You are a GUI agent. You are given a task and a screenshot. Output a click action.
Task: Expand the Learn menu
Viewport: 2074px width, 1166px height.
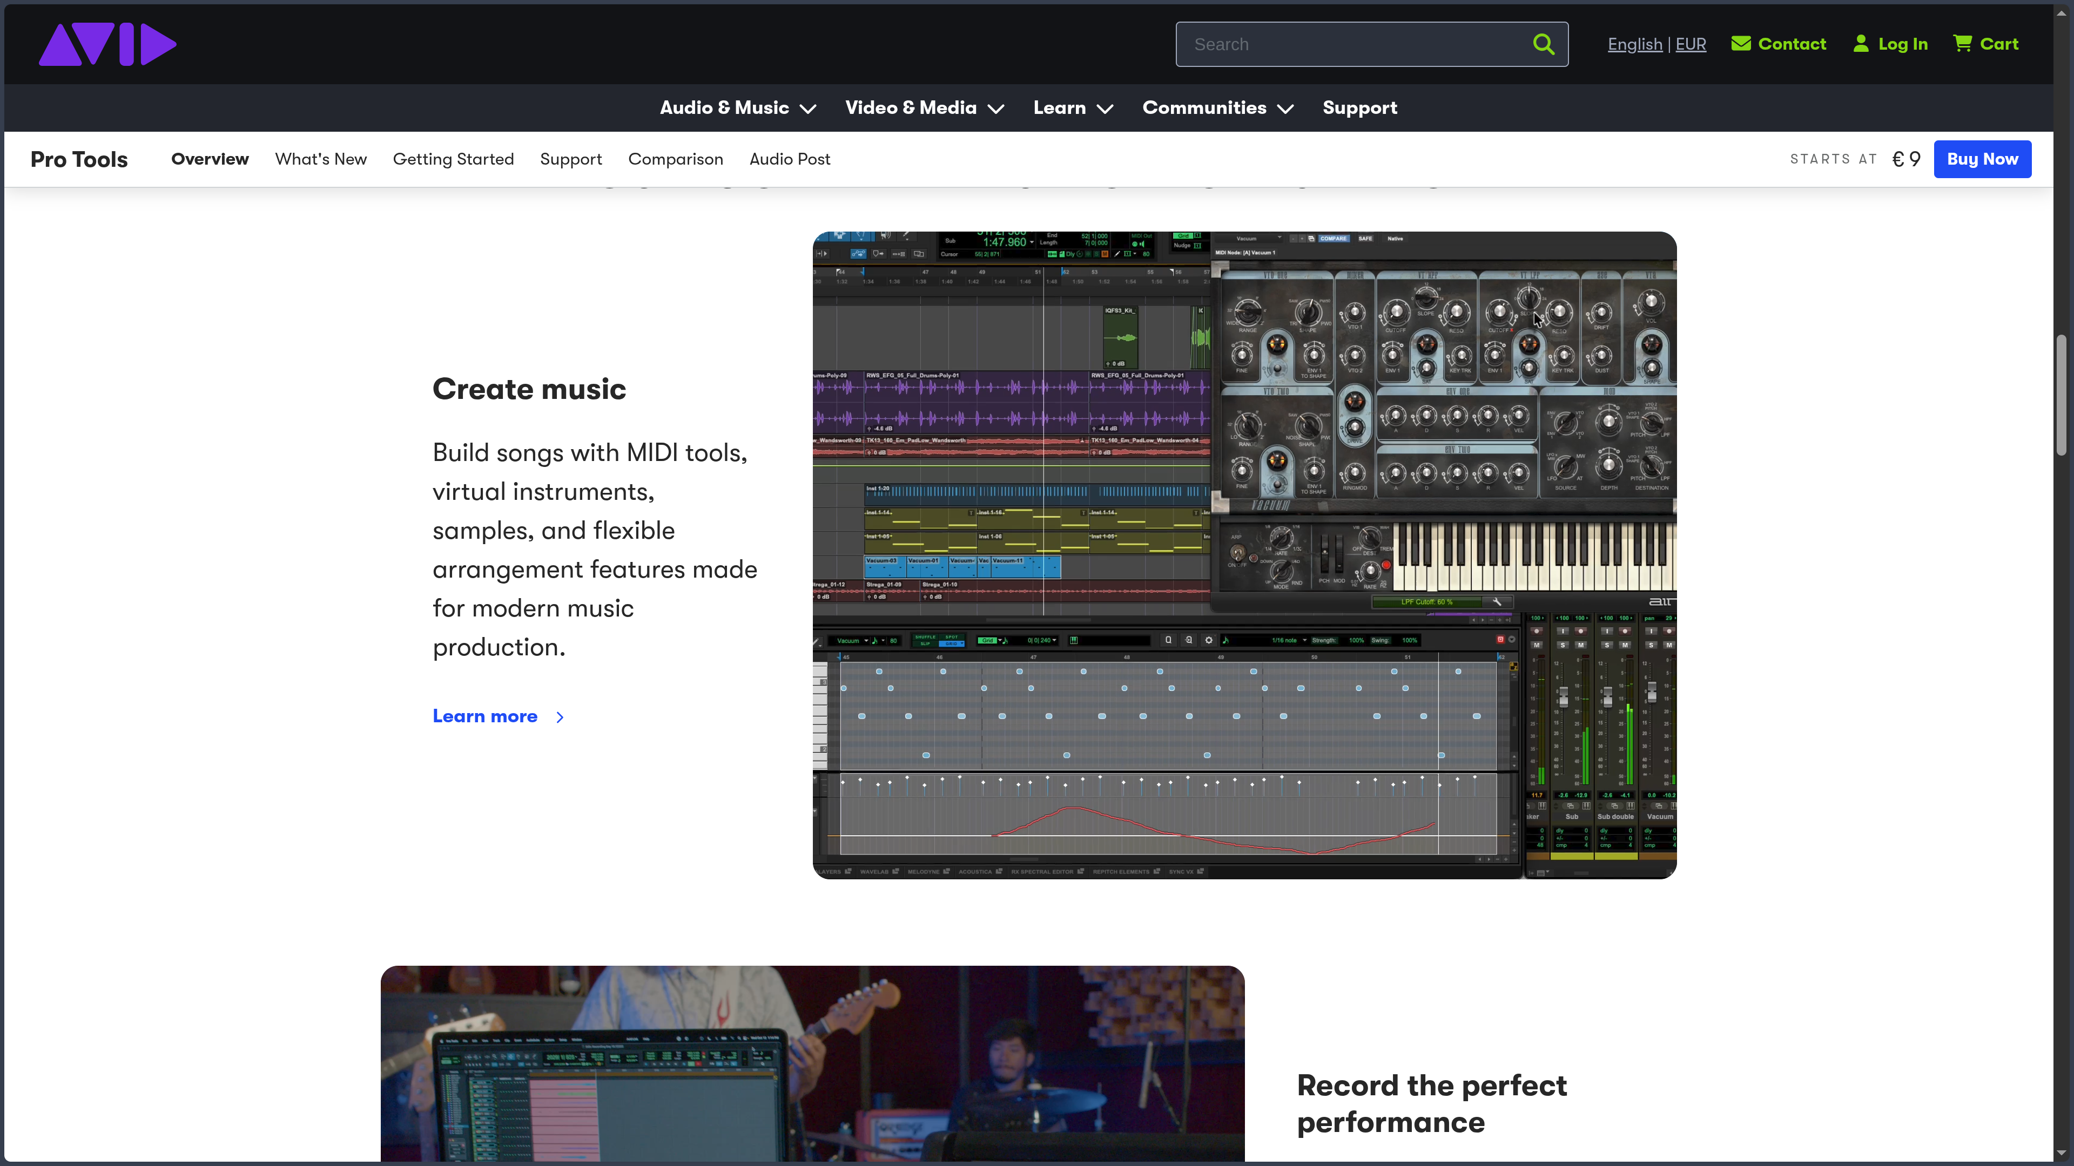click(1073, 108)
